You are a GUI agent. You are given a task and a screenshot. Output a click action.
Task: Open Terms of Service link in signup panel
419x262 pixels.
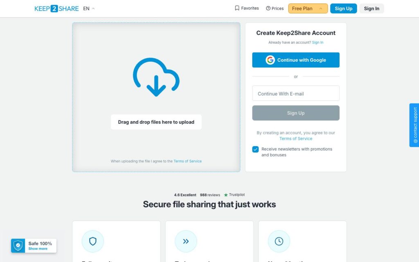296,138
